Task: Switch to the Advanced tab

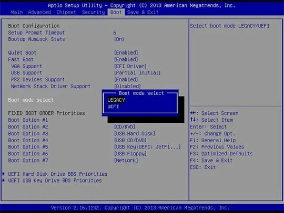Action: point(39,12)
